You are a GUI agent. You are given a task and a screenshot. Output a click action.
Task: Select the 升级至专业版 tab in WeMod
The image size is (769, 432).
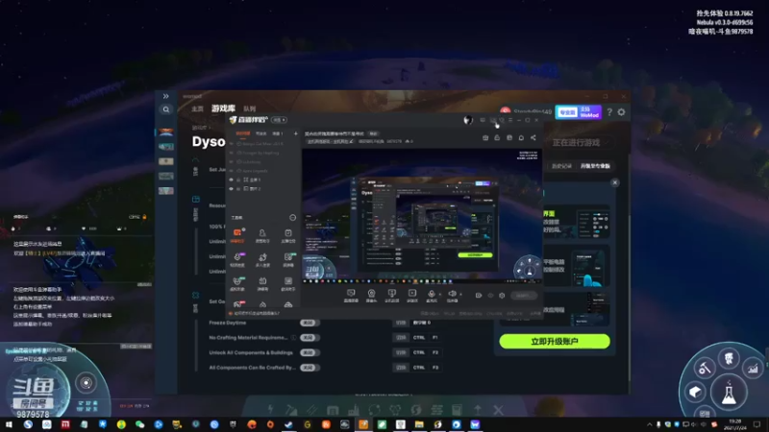click(595, 166)
